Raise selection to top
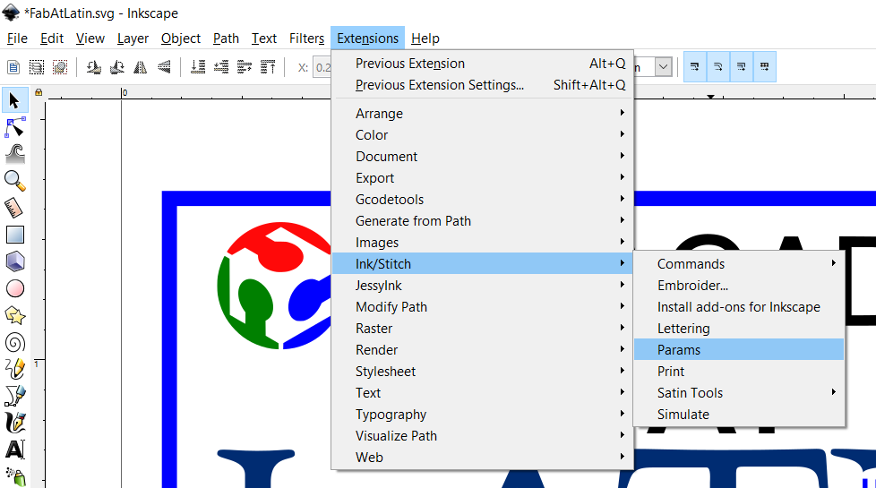The width and height of the screenshot is (876, 488). tap(268, 67)
